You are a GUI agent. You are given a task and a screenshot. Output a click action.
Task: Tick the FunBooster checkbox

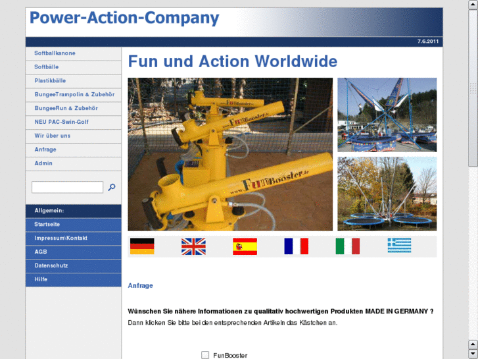205,355
